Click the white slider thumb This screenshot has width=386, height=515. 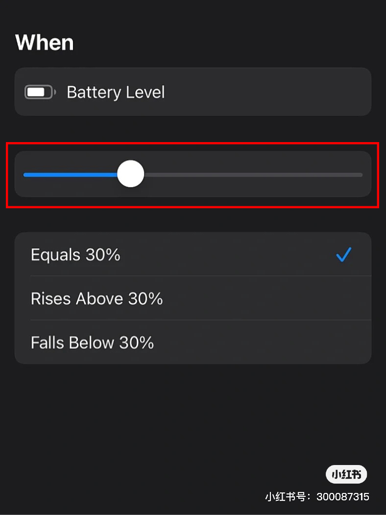(131, 174)
